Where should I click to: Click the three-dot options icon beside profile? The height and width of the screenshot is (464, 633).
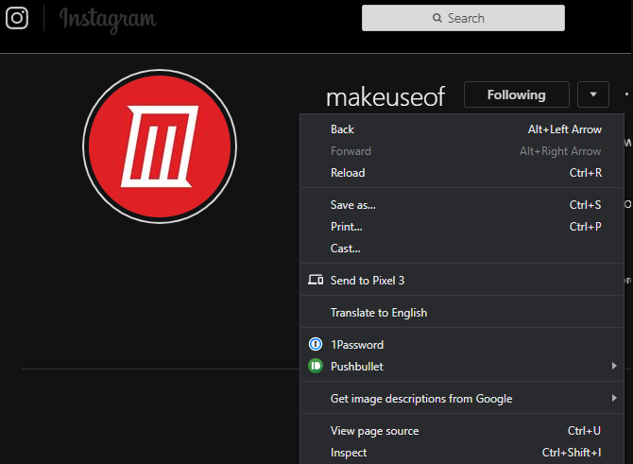[625, 95]
